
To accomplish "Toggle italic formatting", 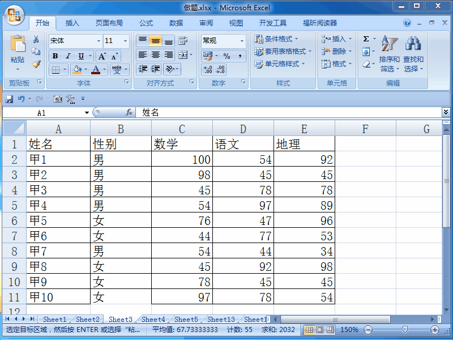I will click(x=68, y=56).
